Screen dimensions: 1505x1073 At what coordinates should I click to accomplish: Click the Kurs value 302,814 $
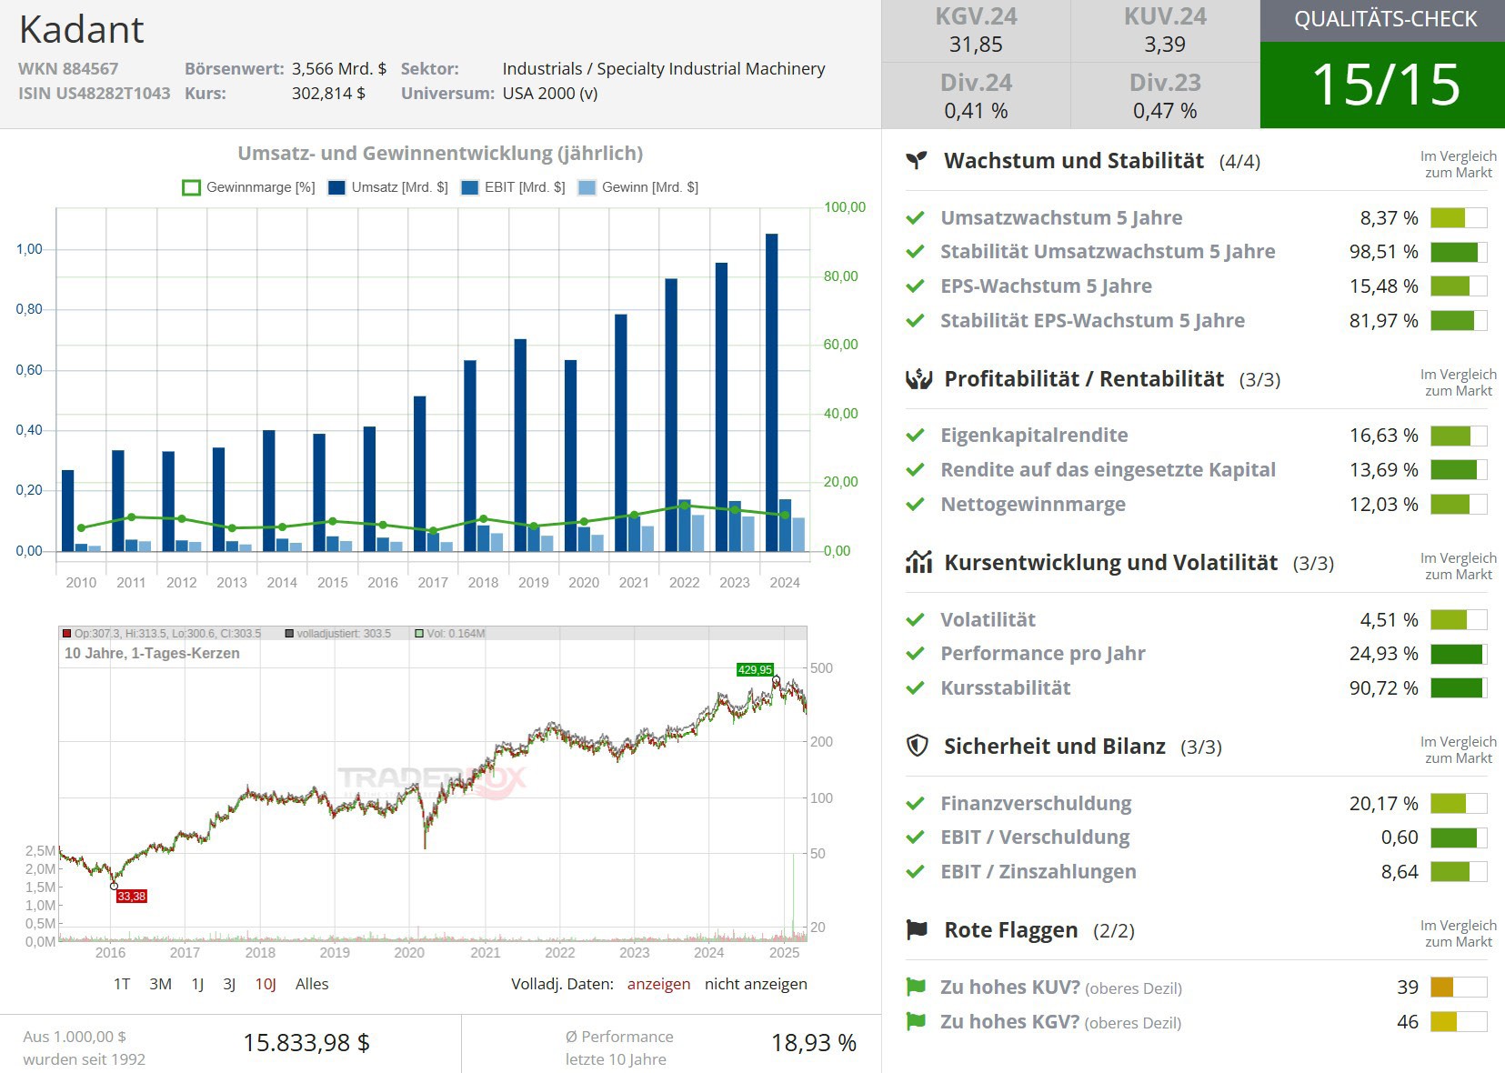click(328, 94)
